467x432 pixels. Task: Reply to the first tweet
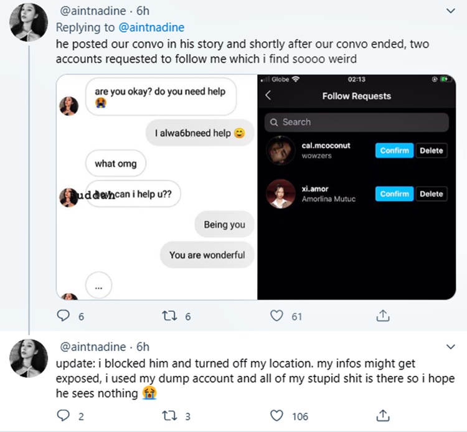coord(63,316)
